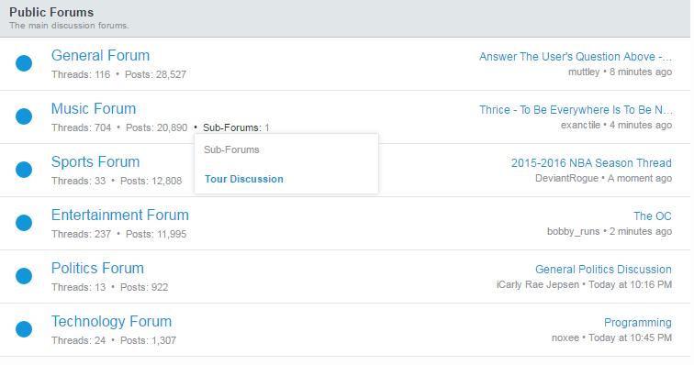Image resolution: width=694 pixels, height=365 pixels.
Task: Go to the Sports Forum
Action: tap(95, 162)
